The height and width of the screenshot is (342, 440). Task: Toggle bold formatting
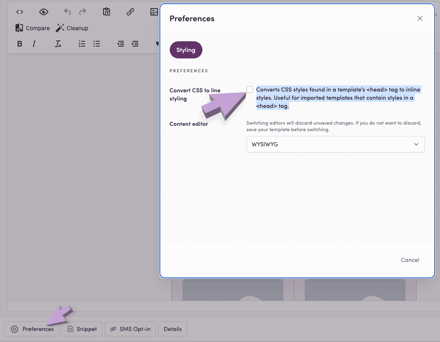(x=20, y=44)
